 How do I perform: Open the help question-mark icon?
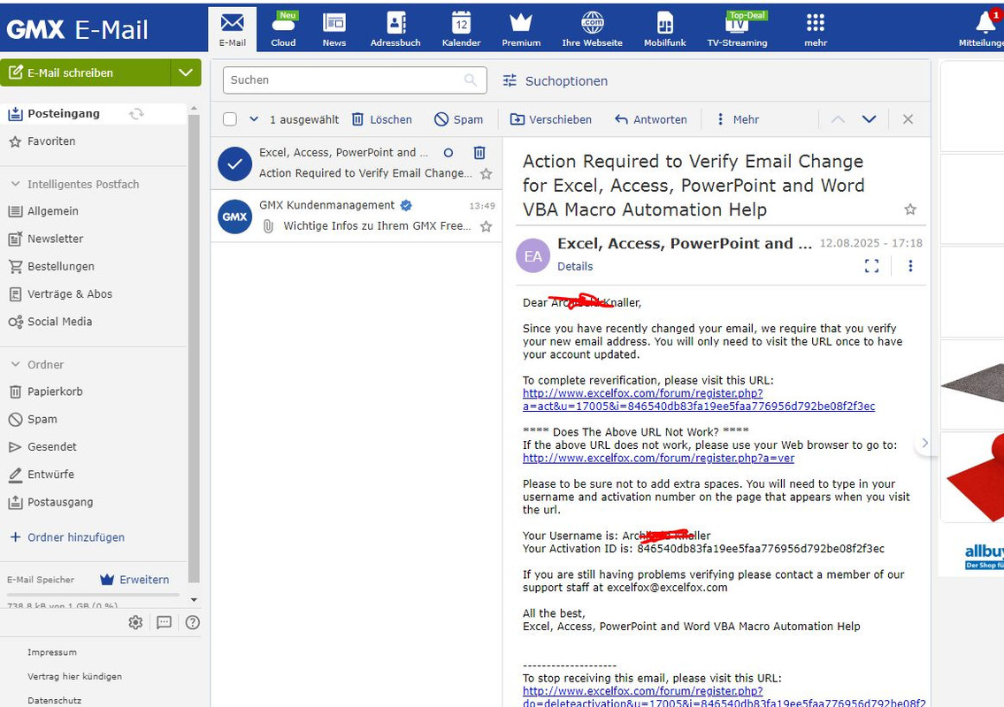pos(192,622)
